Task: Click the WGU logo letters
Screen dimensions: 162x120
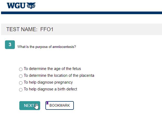Action: [16, 5]
